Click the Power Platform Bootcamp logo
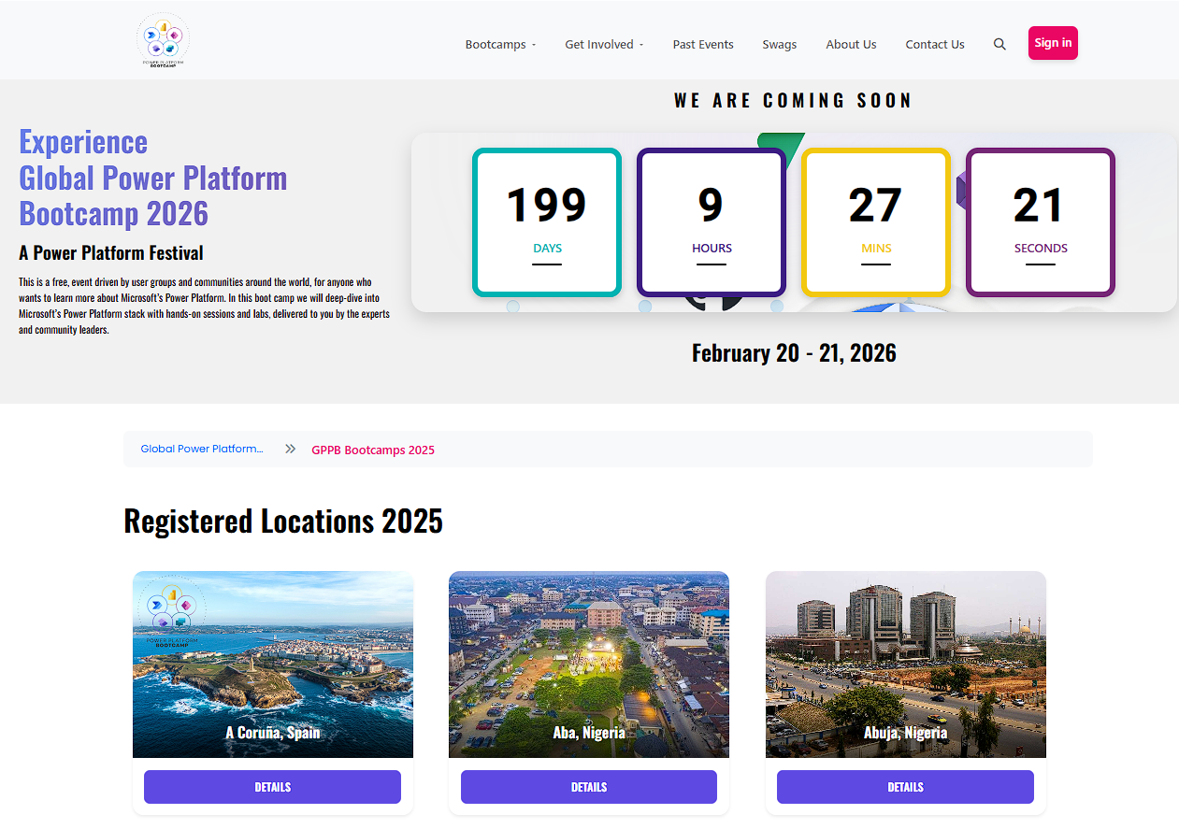The image size is (1179, 829). point(163,39)
